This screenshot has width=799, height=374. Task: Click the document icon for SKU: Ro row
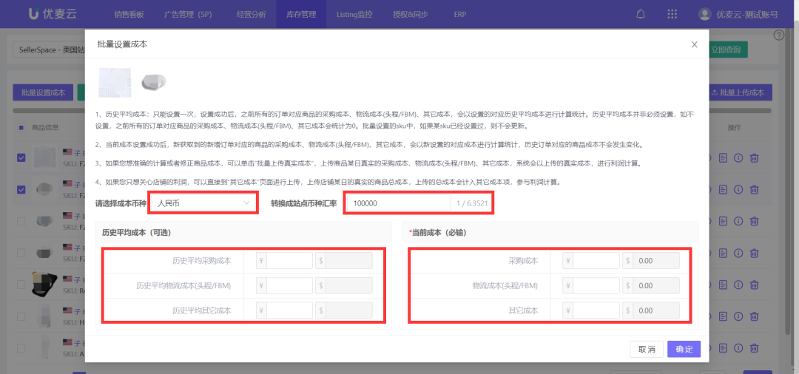coord(723,285)
